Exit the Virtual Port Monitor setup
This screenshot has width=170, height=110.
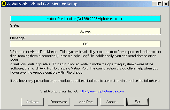(x=137, y=102)
